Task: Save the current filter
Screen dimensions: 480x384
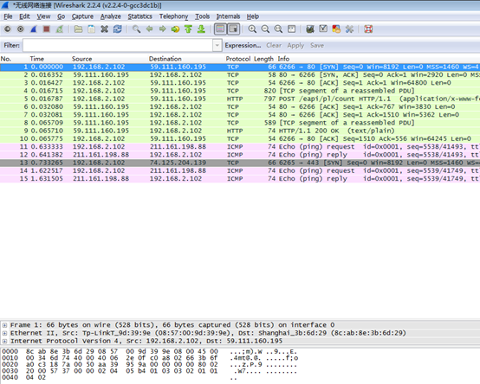Action: [x=317, y=46]
